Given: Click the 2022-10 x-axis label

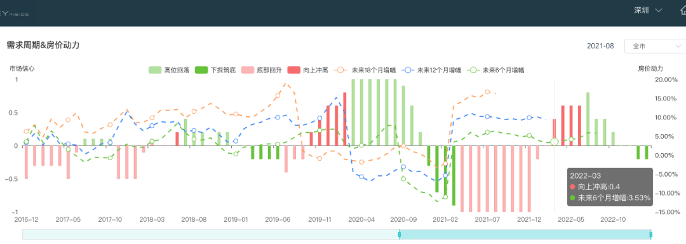Looking at the screenshot, I should click(613, 219).
